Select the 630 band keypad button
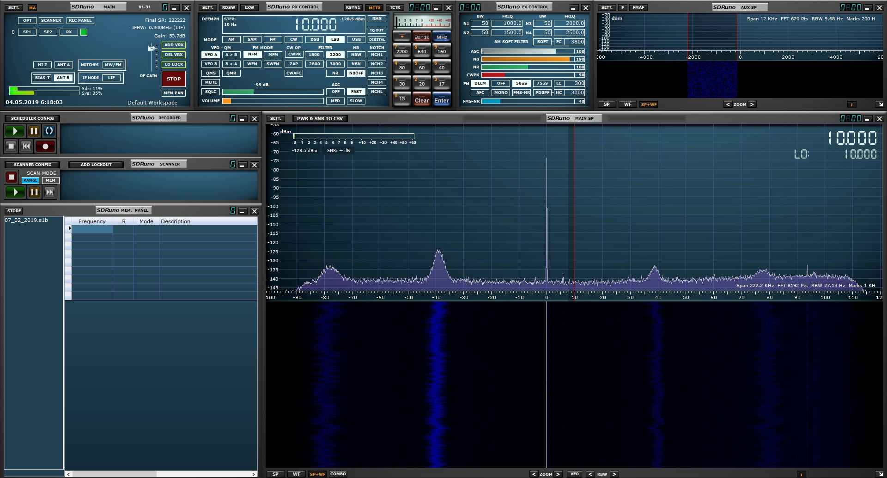Screen dimensions: 887x478 422,50
